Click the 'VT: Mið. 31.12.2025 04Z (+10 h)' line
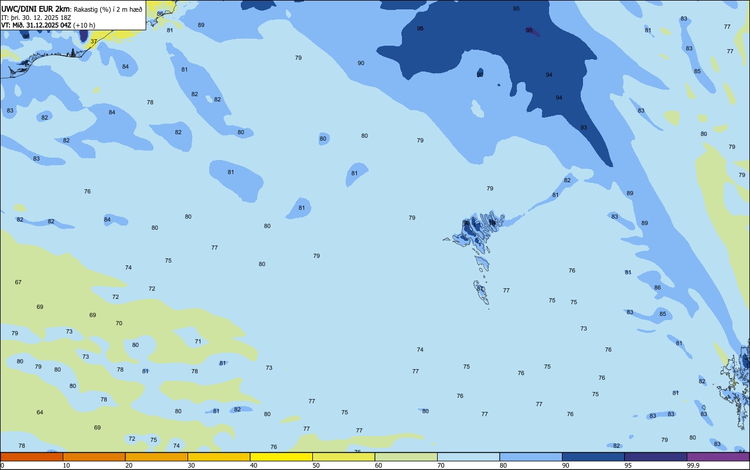 click(x=48, y=25)
